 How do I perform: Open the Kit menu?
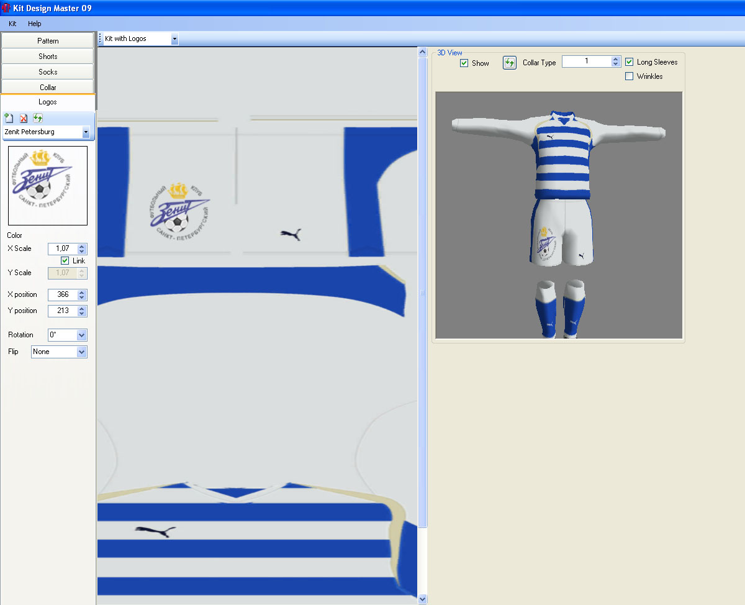point(12,24)
